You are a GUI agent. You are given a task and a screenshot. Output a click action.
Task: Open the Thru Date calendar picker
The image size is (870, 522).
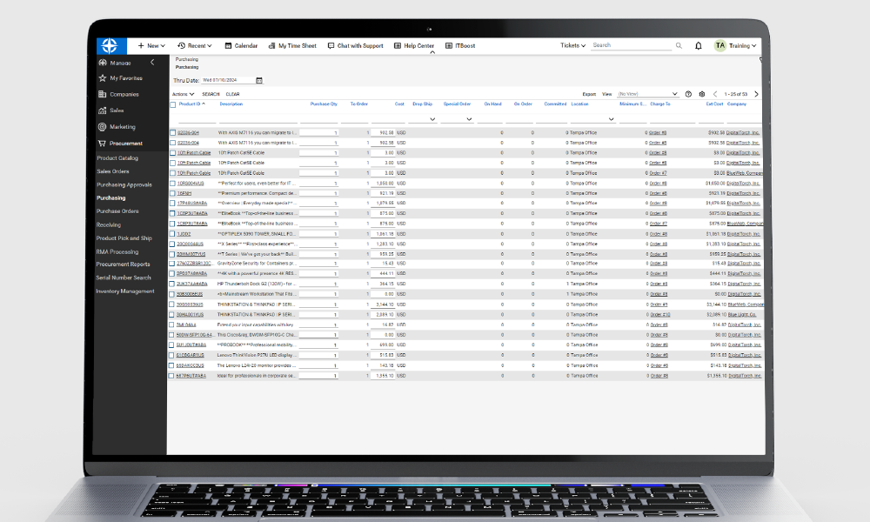259,80
